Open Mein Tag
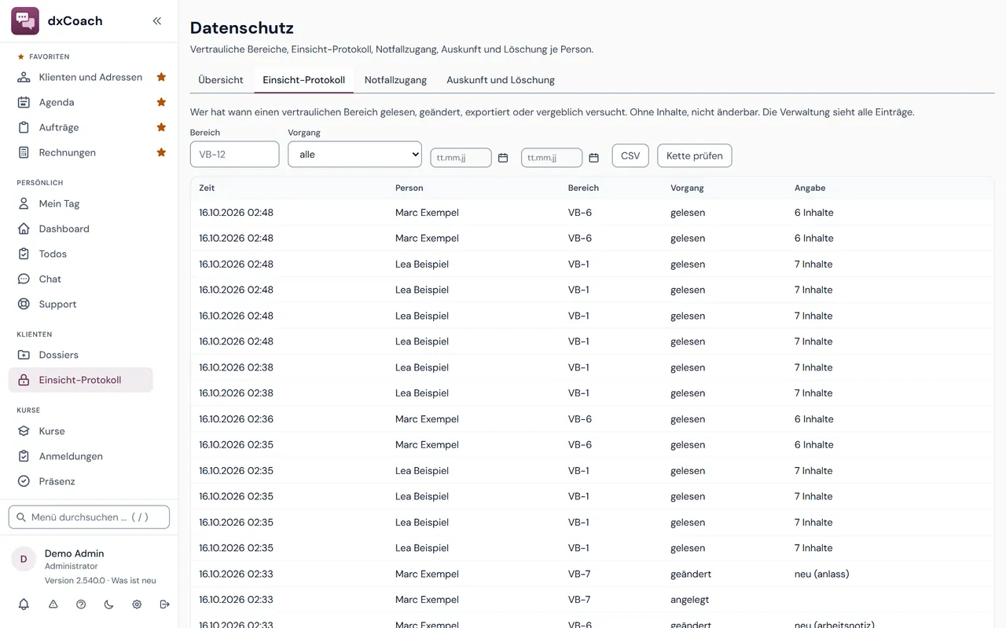This screenshot has height=628, width=1006. 80,203
